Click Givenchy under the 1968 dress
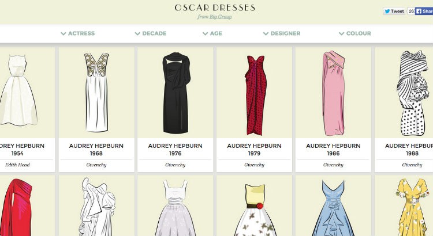The width and height of the screenshot is (433, 236). coord(96,165)
